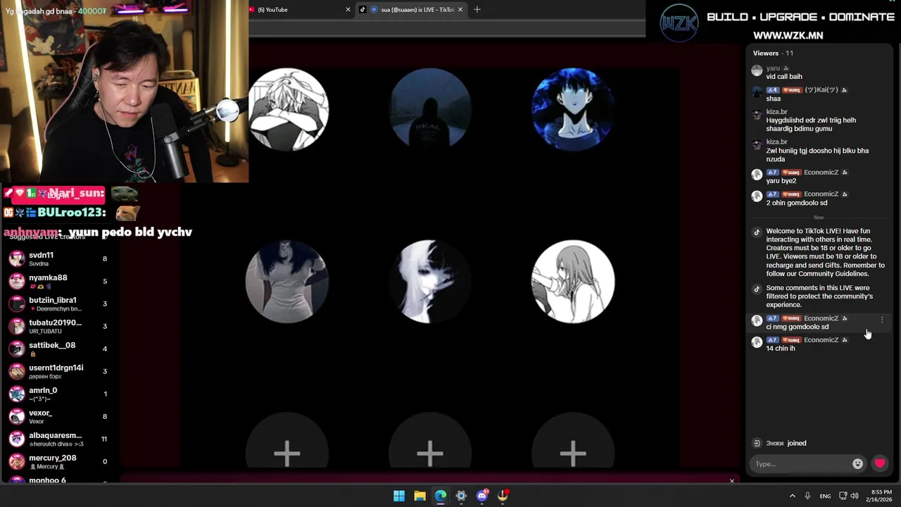Click the joined notification icon
Viewport: 901px width, 507px height.
pos(757,444)
